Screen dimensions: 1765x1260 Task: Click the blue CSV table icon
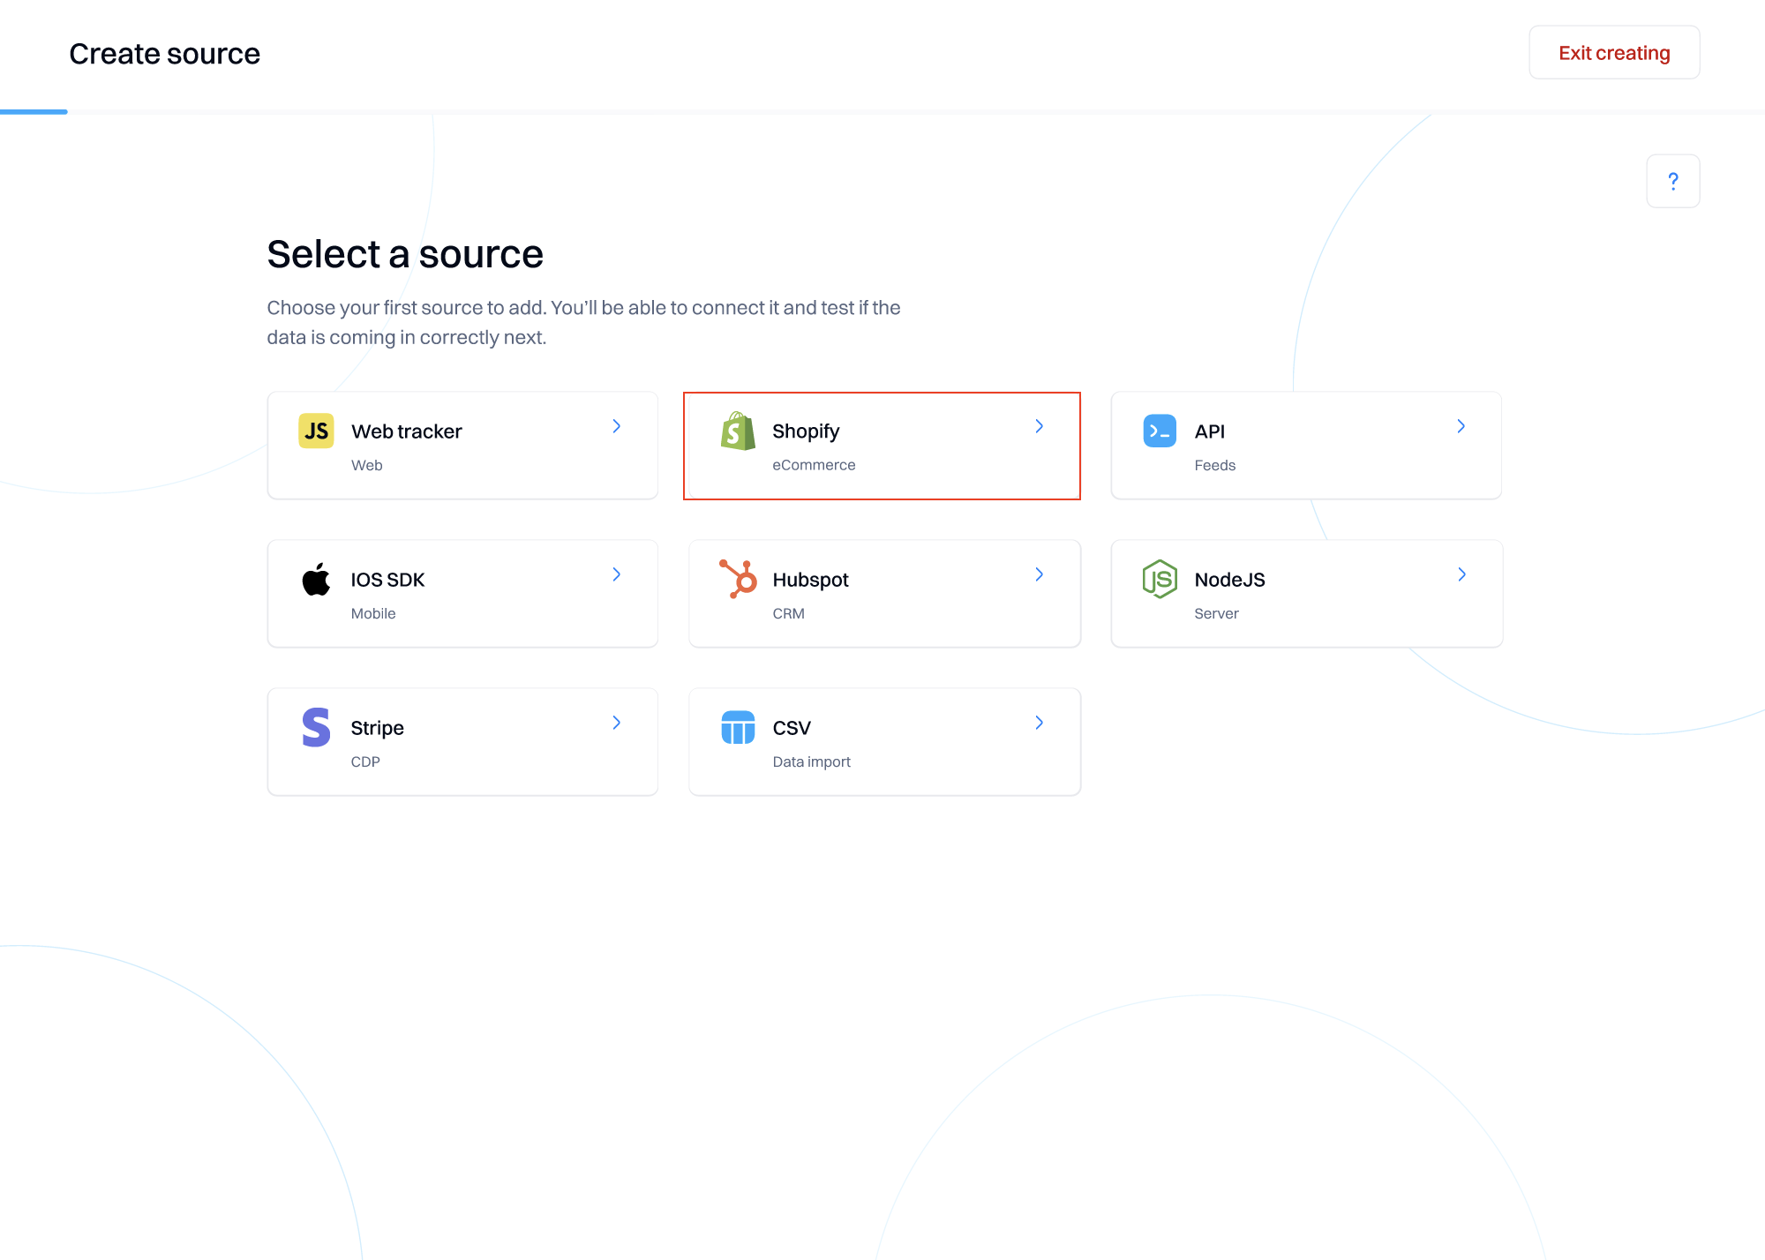738,727
